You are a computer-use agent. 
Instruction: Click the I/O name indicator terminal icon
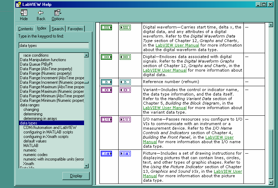point(125,120)
